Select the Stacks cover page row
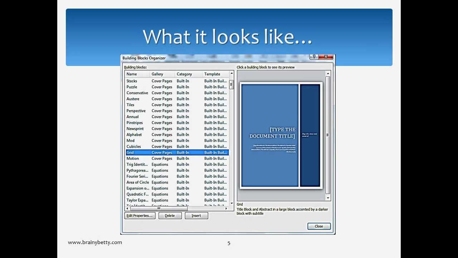Image resolution: width=458 pixels, height=258 pixels. [177, 81]
